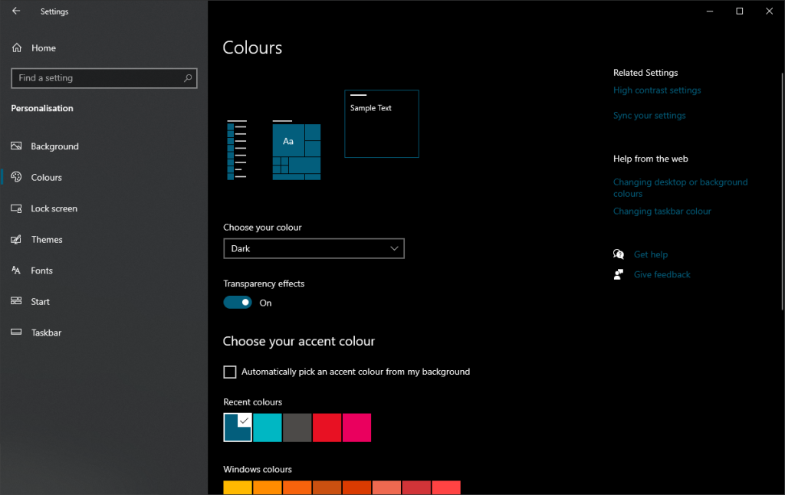Toggle off Transparency effects
This screenshot has width=785, height=495.
pyautogui.click(x=237, y=302)
